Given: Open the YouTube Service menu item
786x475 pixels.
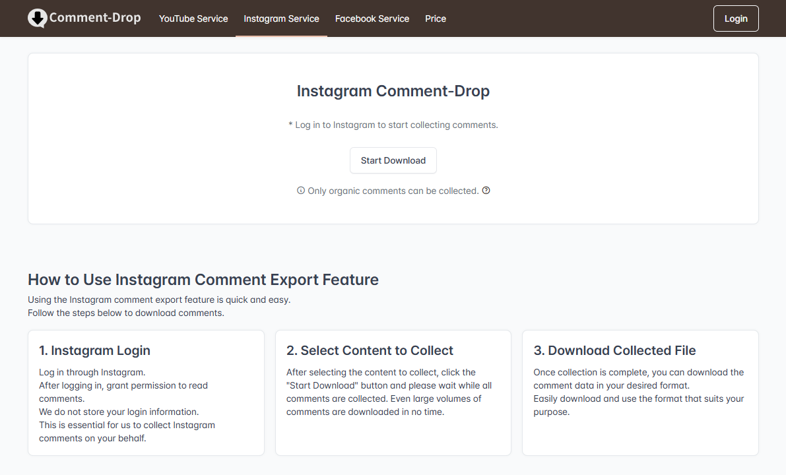Looking at the screenshot, I should tap(193, 18).
